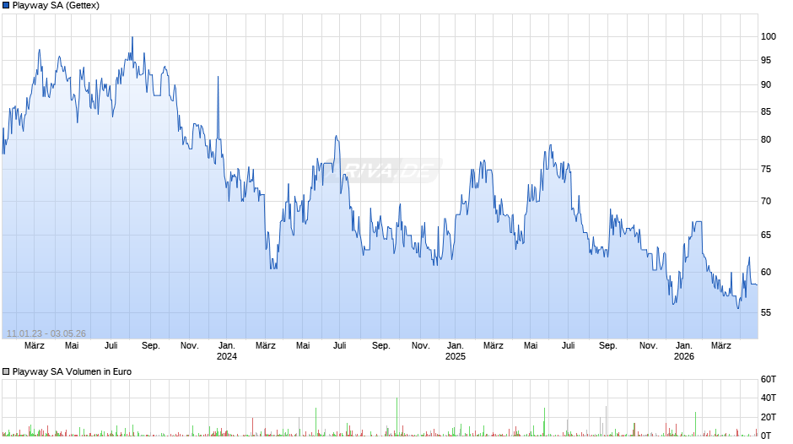
Task: Click the price axis label 95
Action: 766,60
